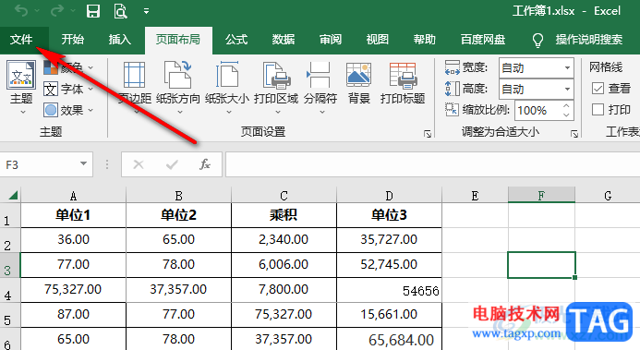The width and height of the screenshot is (640, 350).
Task: Expand the quick access toolbar customize arrow
Action: 146,11
